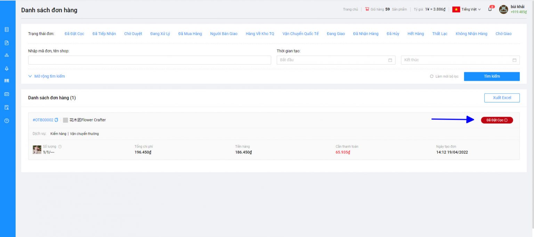The height and width of the screenshot is (237, 534).
Task: Open the document page icon in the sidebar
Action: pos(7,43)
